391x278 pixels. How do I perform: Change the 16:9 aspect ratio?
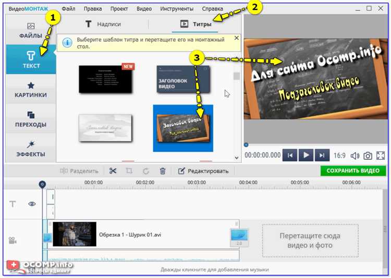pos(339,155)
